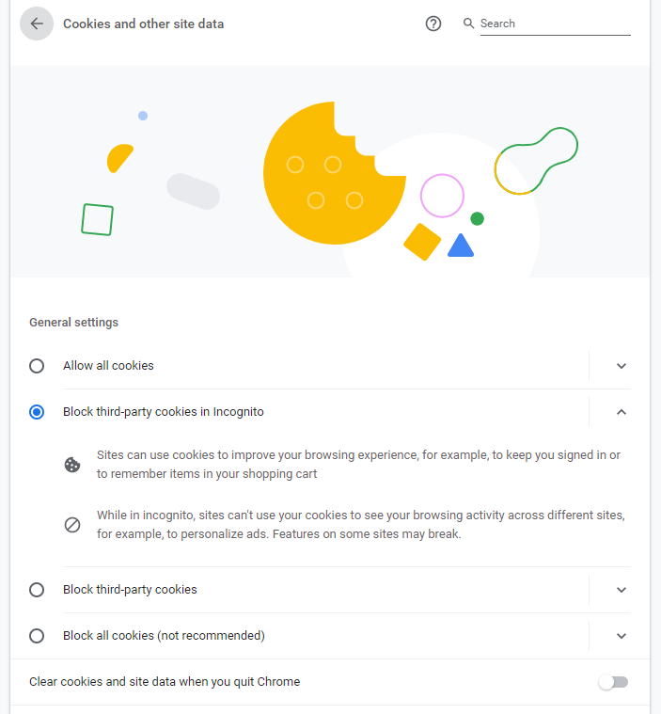The width and height of the screenshot is (661, 714).
Task: Expand the Block third-party cookies chevron
Action: [622, 590]
